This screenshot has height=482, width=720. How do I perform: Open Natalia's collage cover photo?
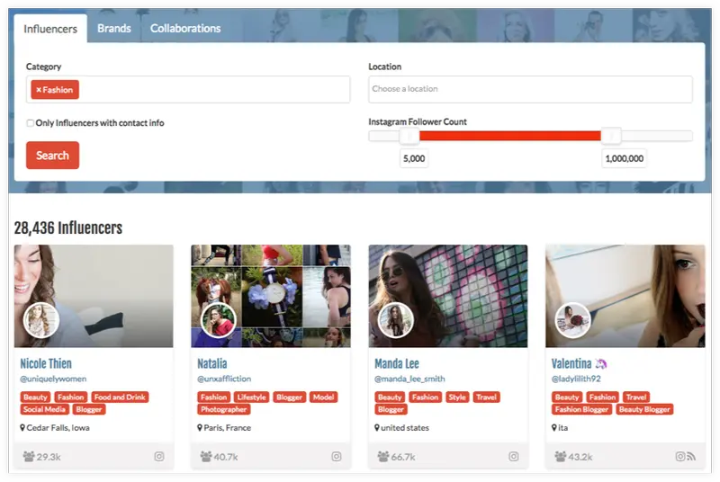(271, 296)
